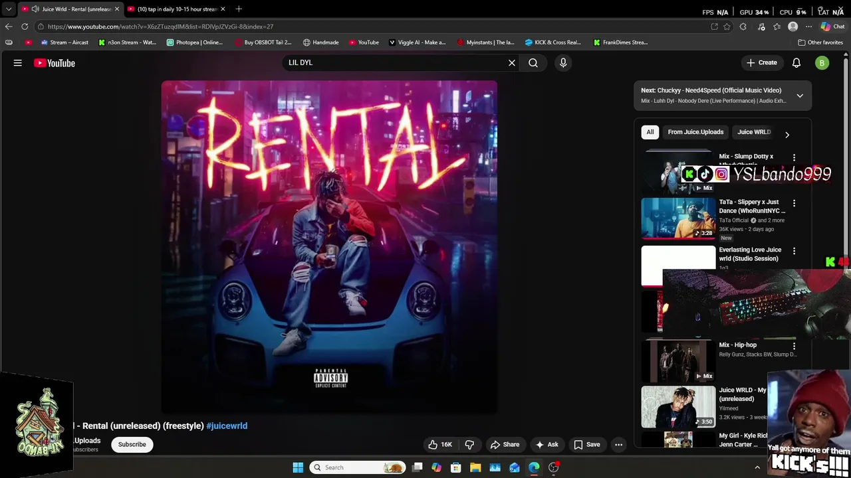Open options for Everlasting Love Juice wrld
The image size is (851, 478).
point(794,251)
